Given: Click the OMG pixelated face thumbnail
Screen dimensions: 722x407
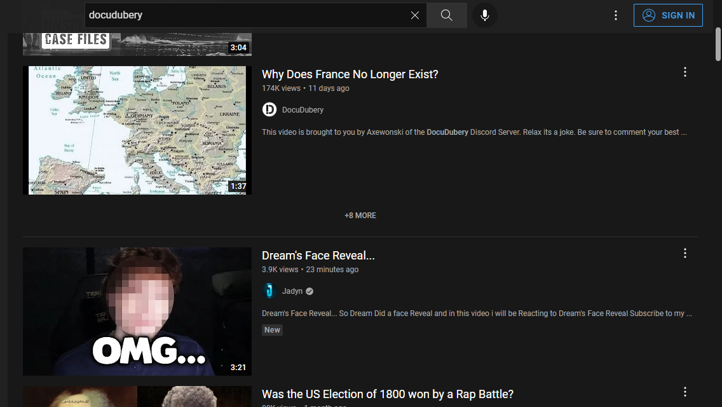Looking at the screenshot, I should (137, 312).
